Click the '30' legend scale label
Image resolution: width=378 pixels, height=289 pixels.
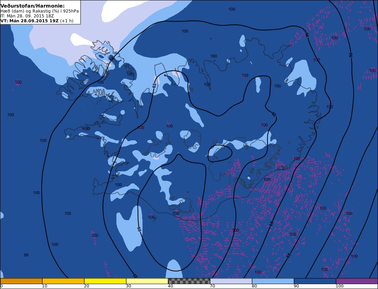[128, 286]
